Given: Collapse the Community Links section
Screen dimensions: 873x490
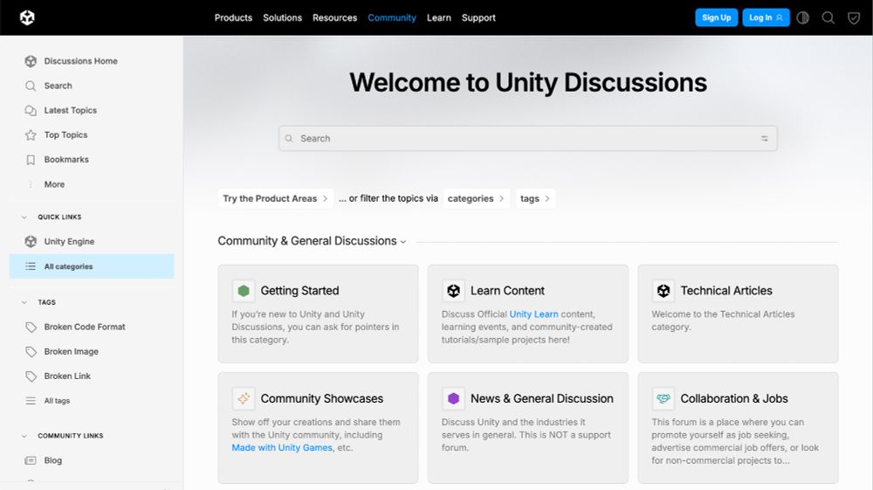Looking at the screenshot, I should click(x=24, y=436).
